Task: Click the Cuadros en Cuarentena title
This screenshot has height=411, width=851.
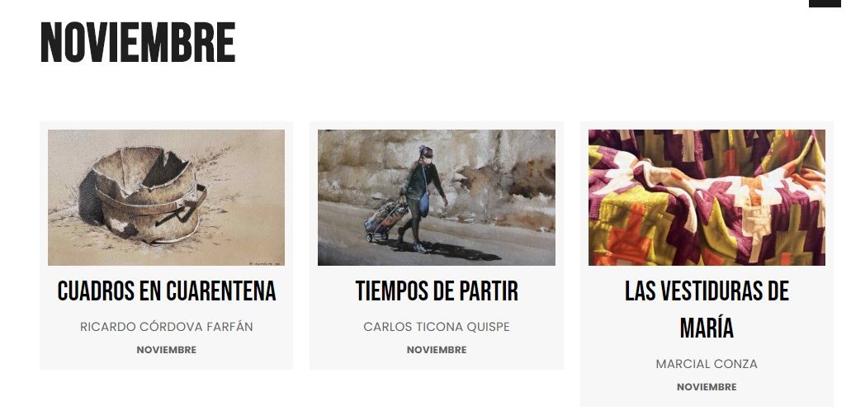Action: coord(166,291)
